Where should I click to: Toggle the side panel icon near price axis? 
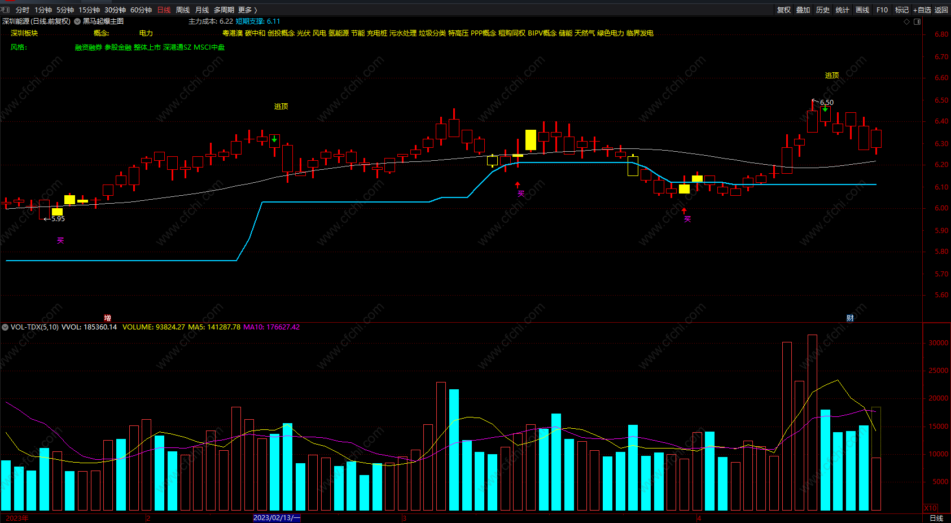(x=917, y=21)
